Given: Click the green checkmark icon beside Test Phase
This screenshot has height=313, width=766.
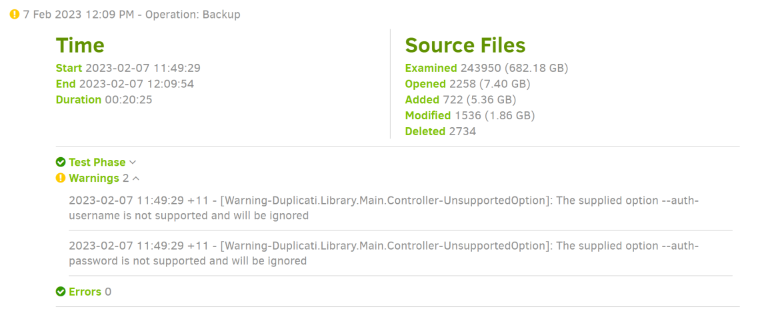Looking at the screenshot, I should pyautogui.click(x=61, y=162).
